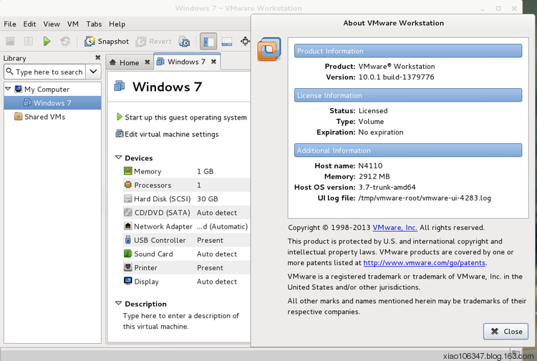The height and width of the screenshot is (361, 537).
Task: Open the VM menu
Action: click(x=73, y=24)
